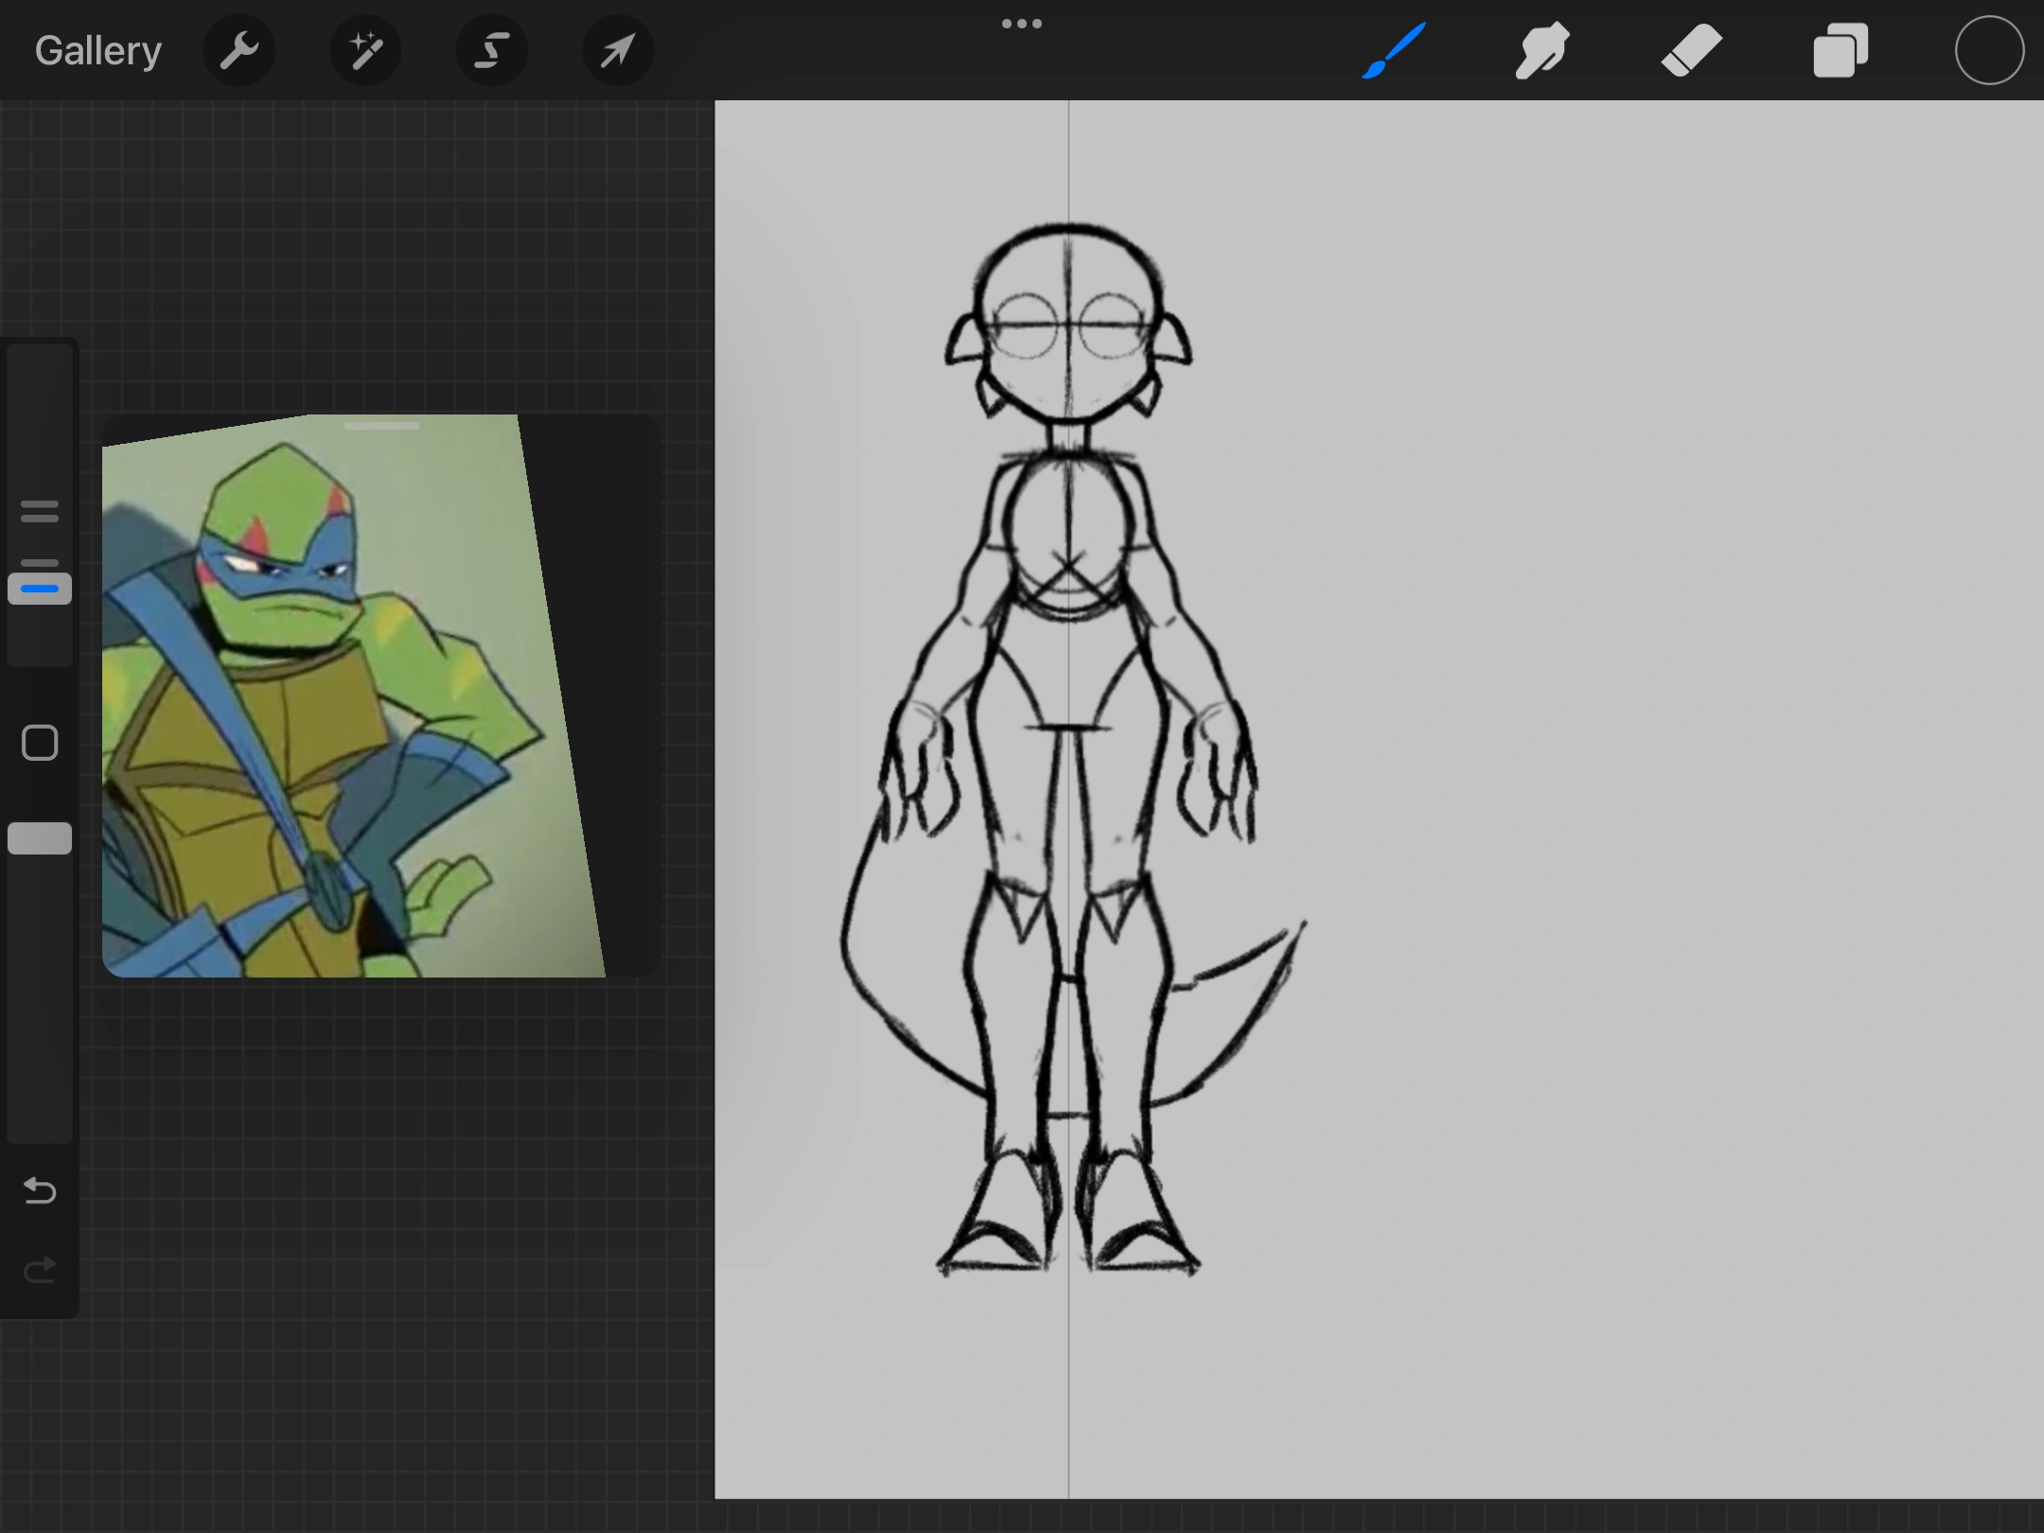Redo the last undone stroke
Viewport: 2044px width, 1533px height.
tap(40, 1270)
